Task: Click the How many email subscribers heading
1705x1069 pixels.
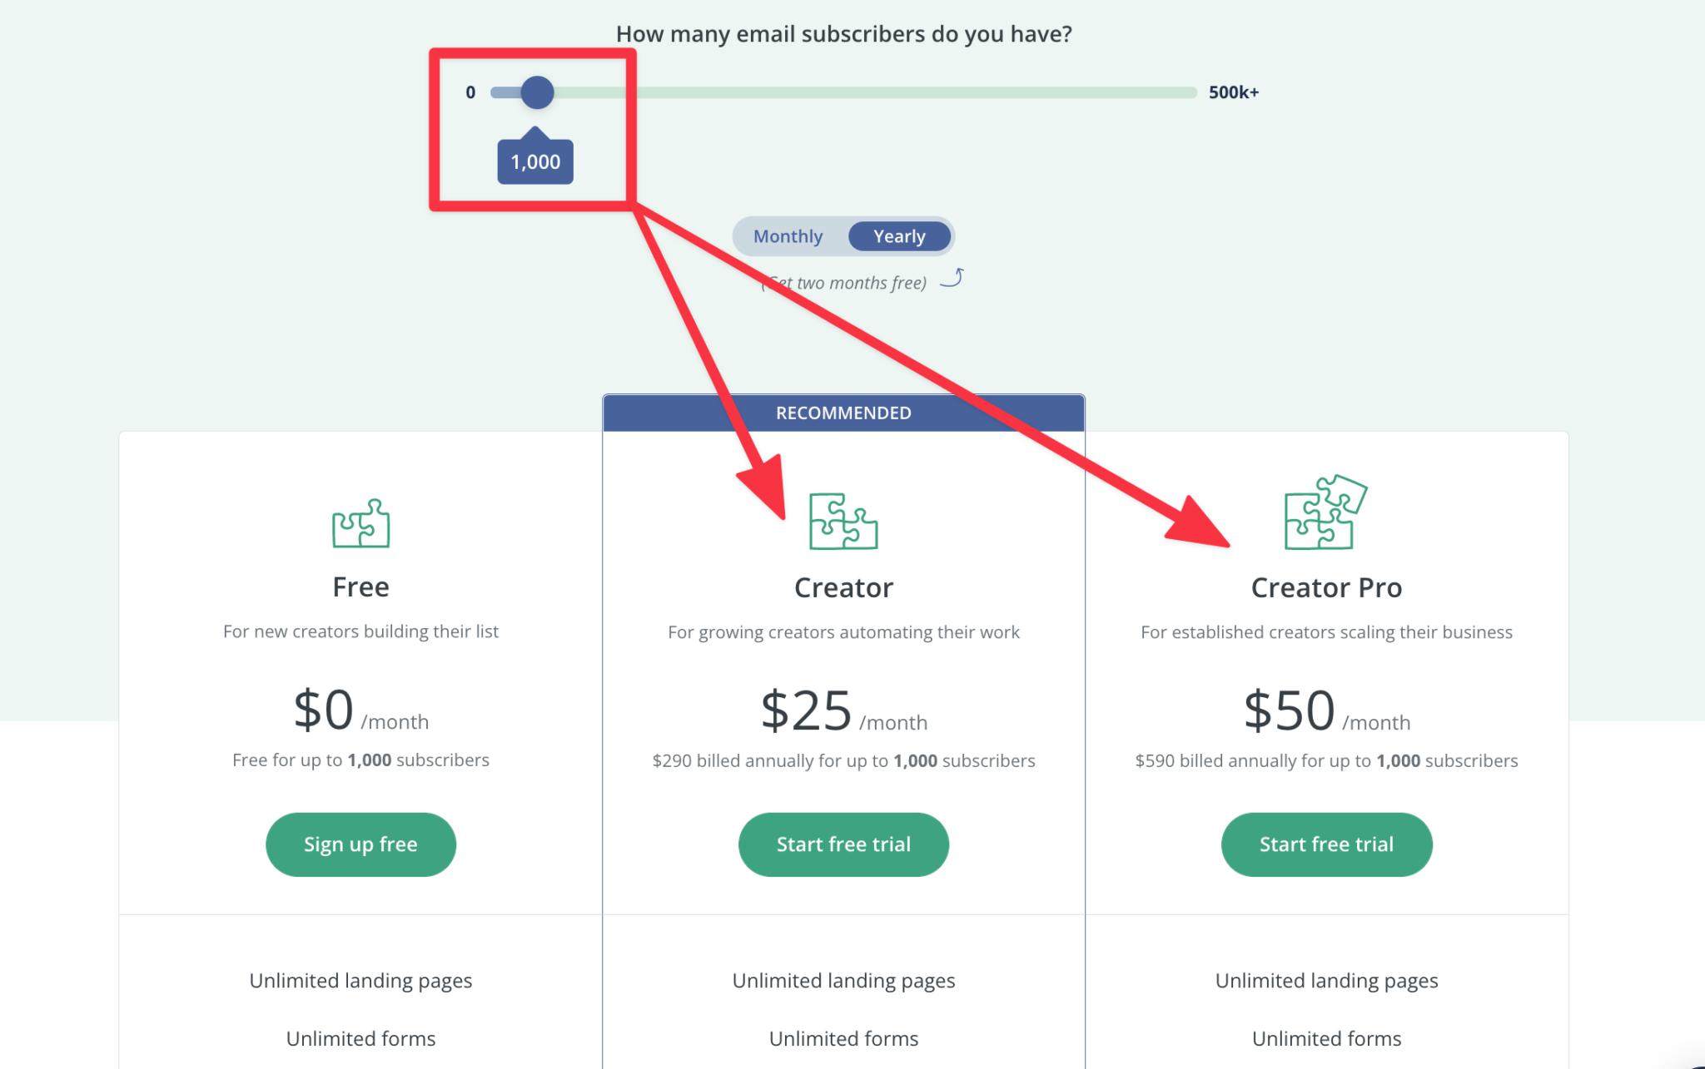Action: point(843,34)
